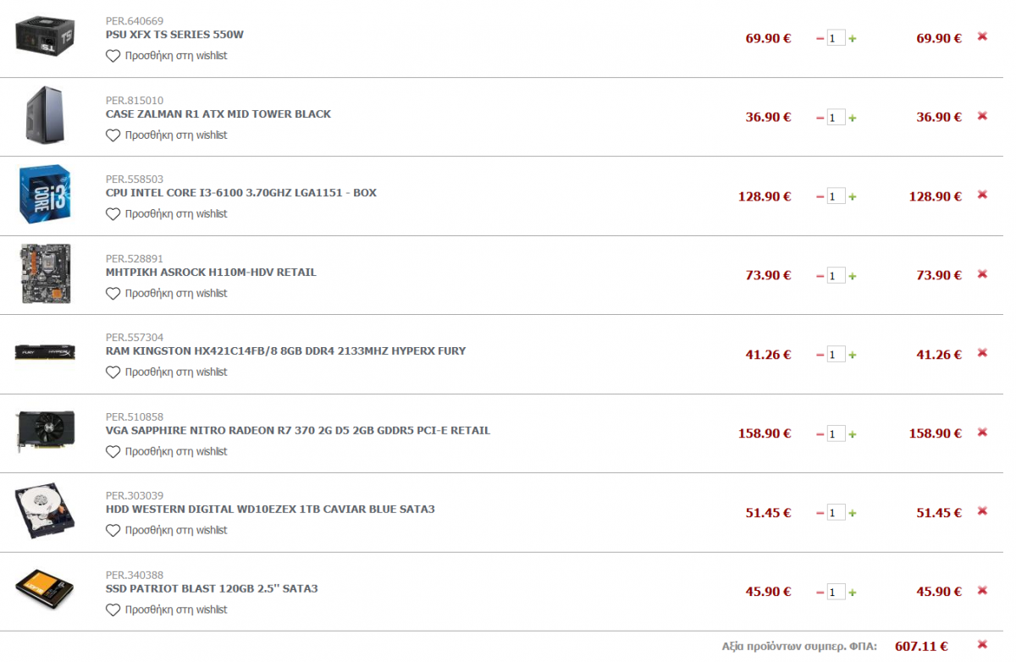
Task: Decrease quantity of ASRock motherboard
Action: pyautogui.click(x=820, y=276)
